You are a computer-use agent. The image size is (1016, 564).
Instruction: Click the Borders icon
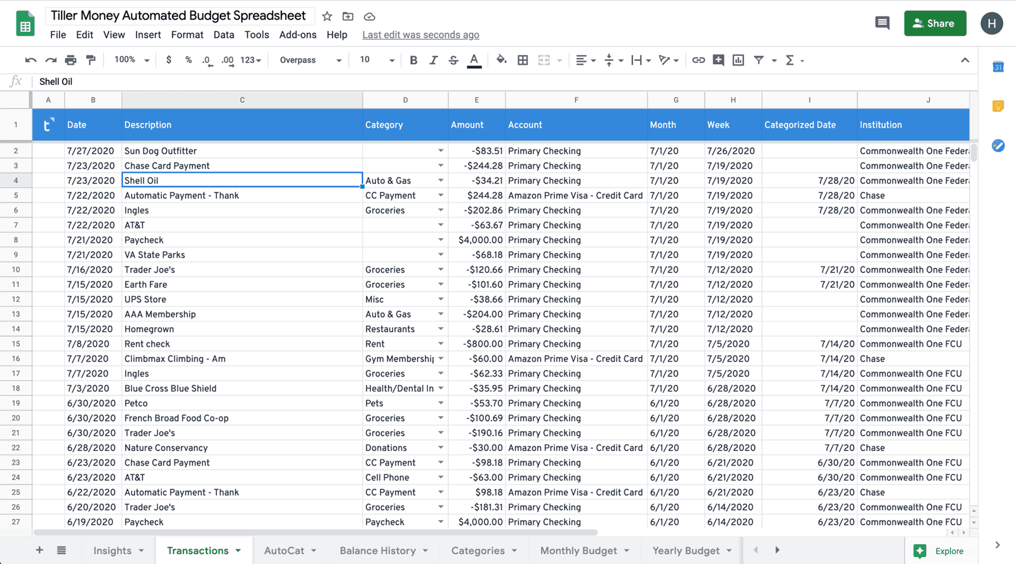[523, 60]
